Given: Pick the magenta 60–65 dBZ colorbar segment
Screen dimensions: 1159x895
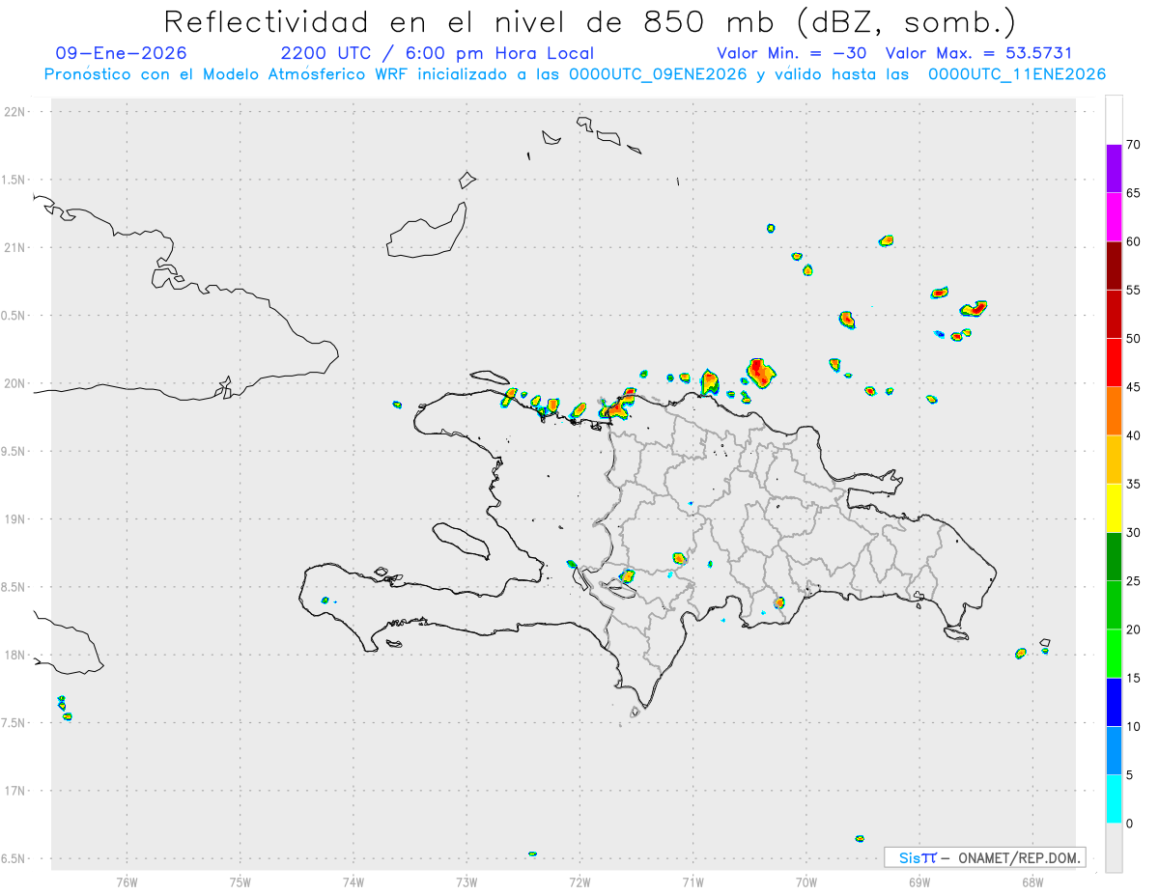Looking at the screenshot, I should [1114, 217].
